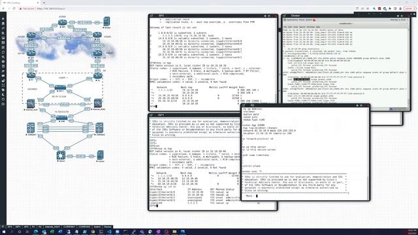Image resolution: width=418 pixels, height=235 pixels.
Task: Select the Docker server node at topology bottom
Action: click(100, 155)
